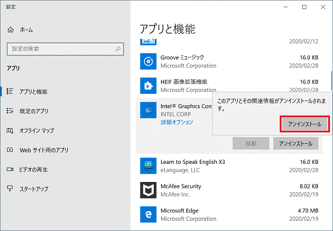Select Learn to Speak English X3 entry
The width and height of the screenshot is (333, 231).
coord(193,162)
